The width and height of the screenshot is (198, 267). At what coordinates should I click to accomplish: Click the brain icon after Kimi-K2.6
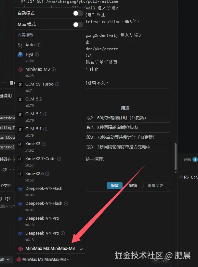(x=47, y=173)
